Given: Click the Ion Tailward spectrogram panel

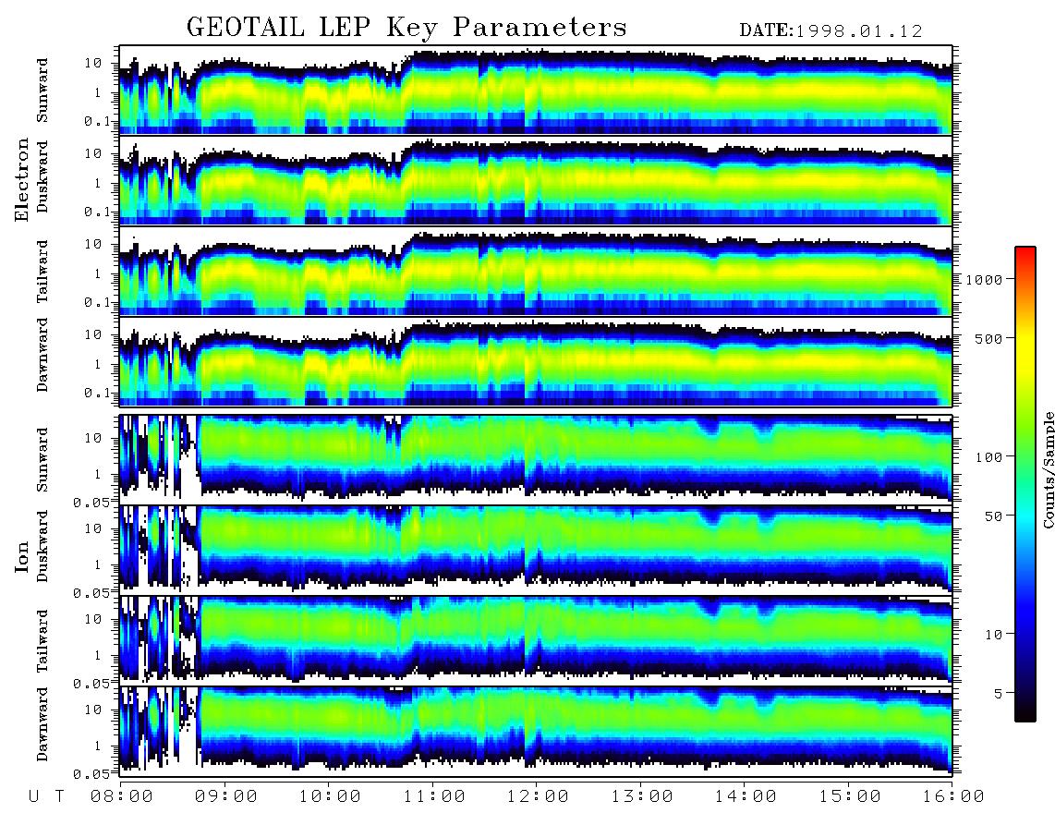Looking at the screenshot, I should point(536,640).
